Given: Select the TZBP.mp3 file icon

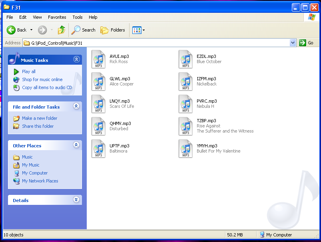Looking at the screenshot, I should (185, 126).
